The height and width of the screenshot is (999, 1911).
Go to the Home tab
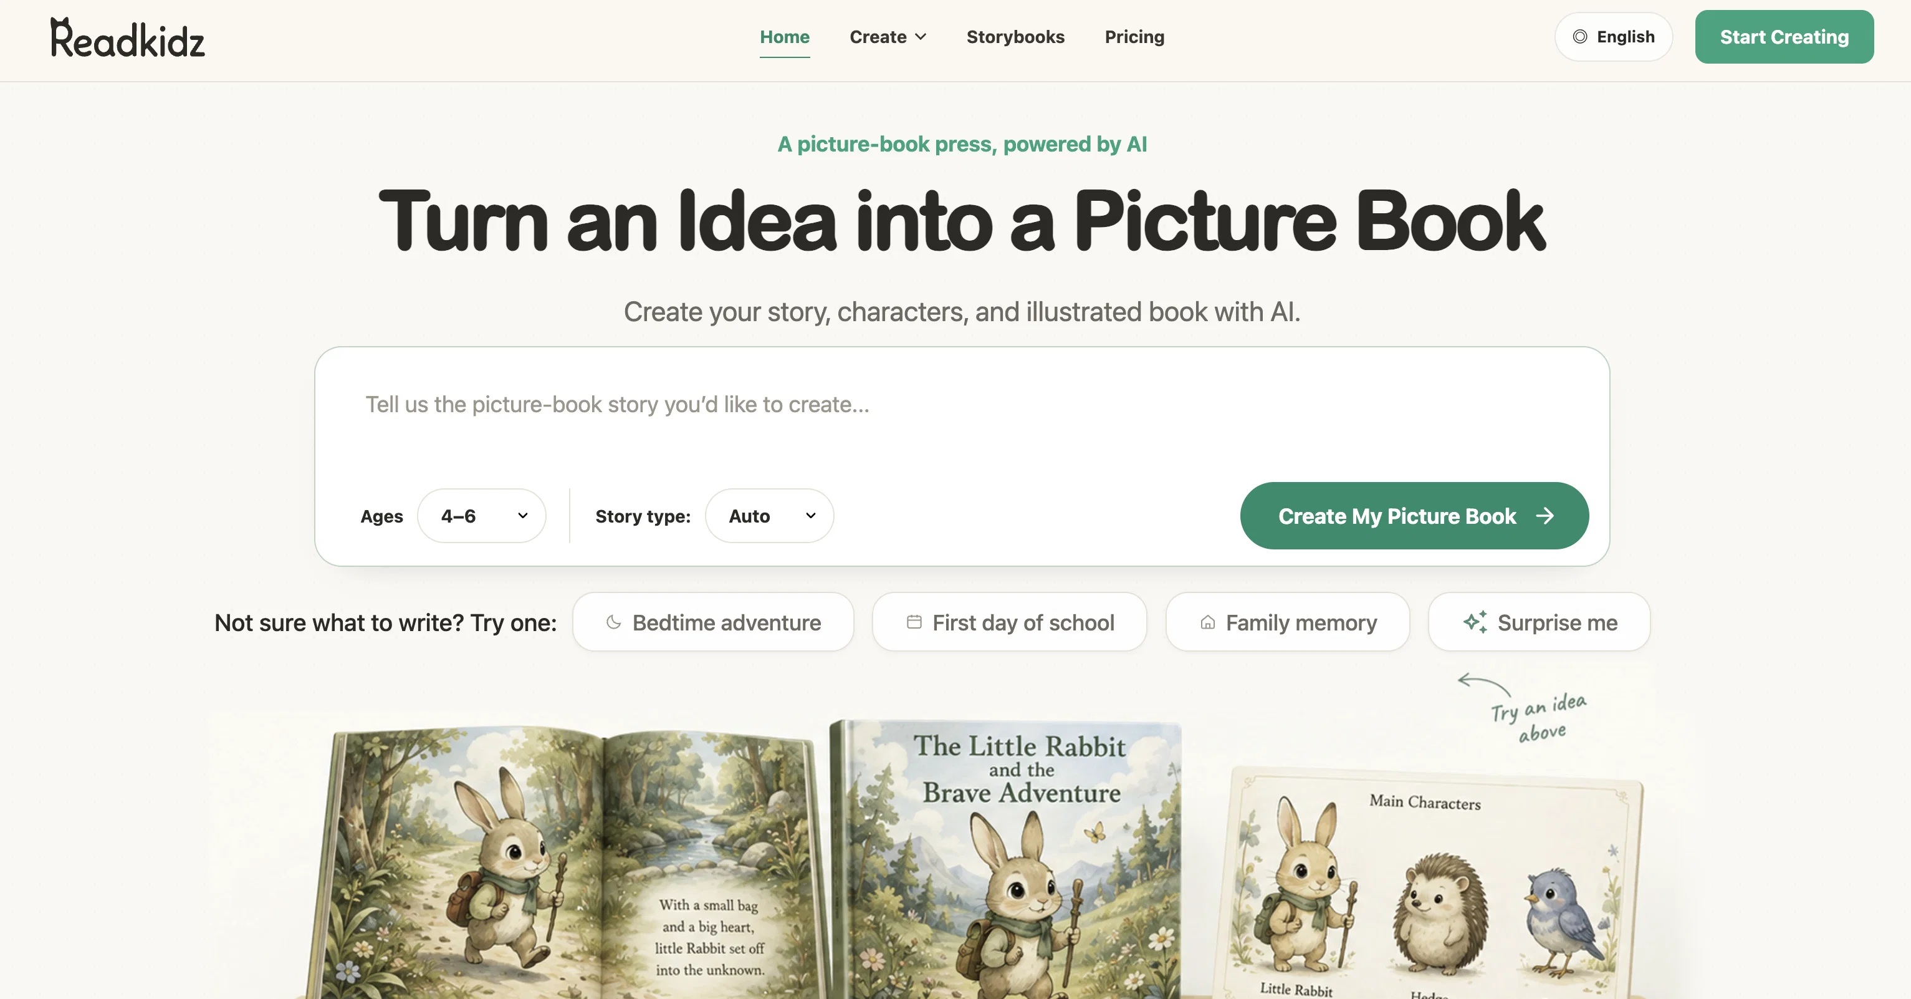(x=784, y=36)
